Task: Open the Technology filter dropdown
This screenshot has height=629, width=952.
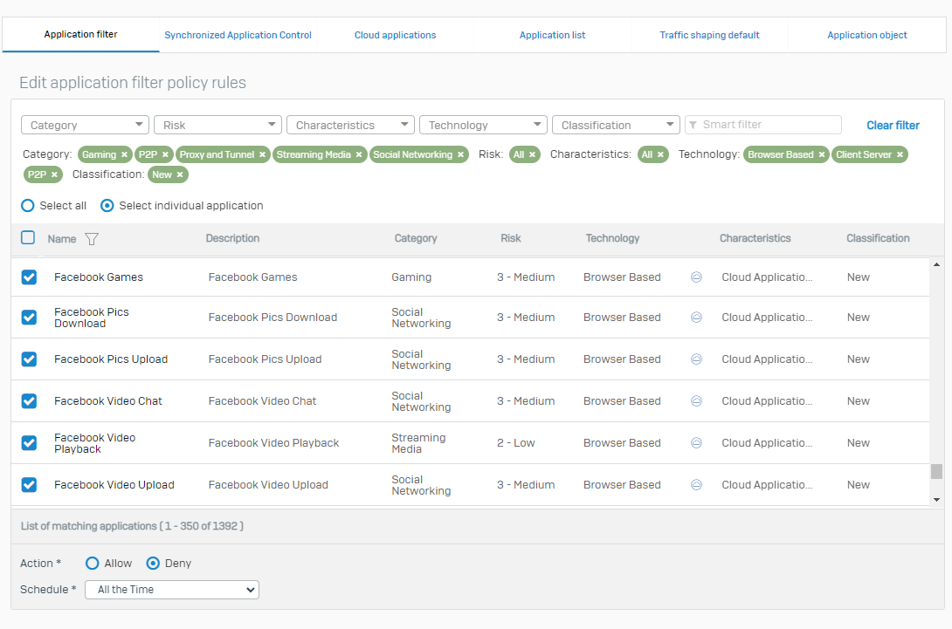Action: tap(483, 125)
